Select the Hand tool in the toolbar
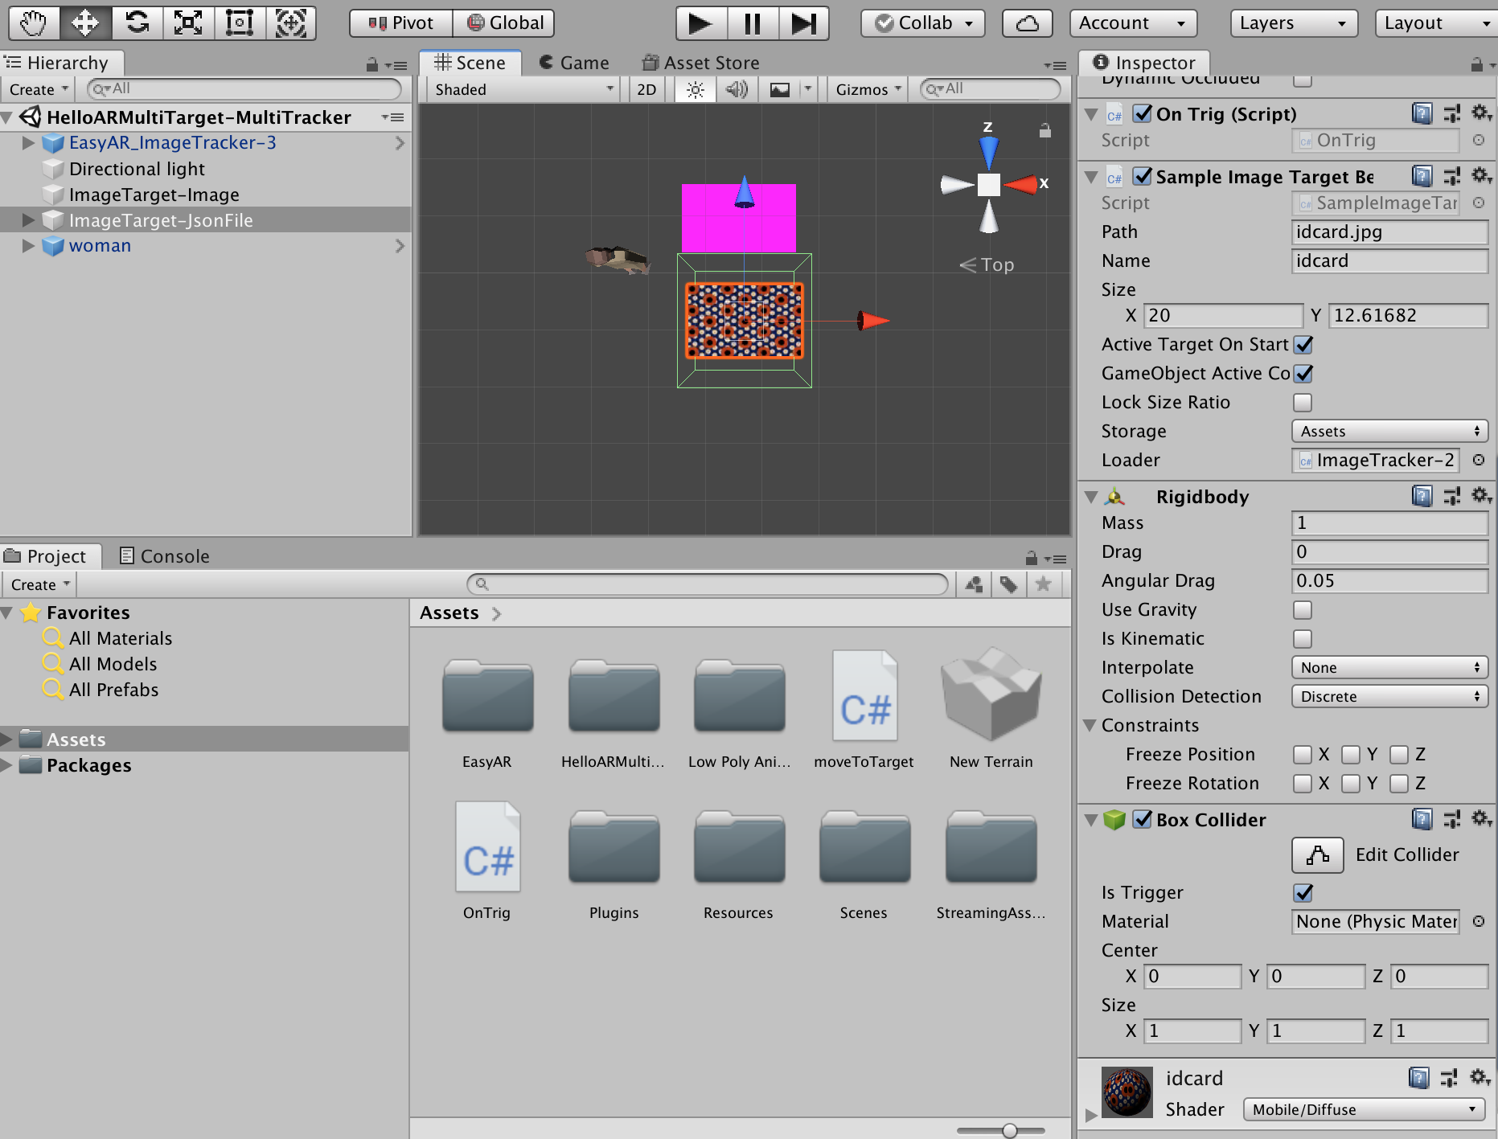The height and width of the screenshot is (1139, 1498). 34,23
